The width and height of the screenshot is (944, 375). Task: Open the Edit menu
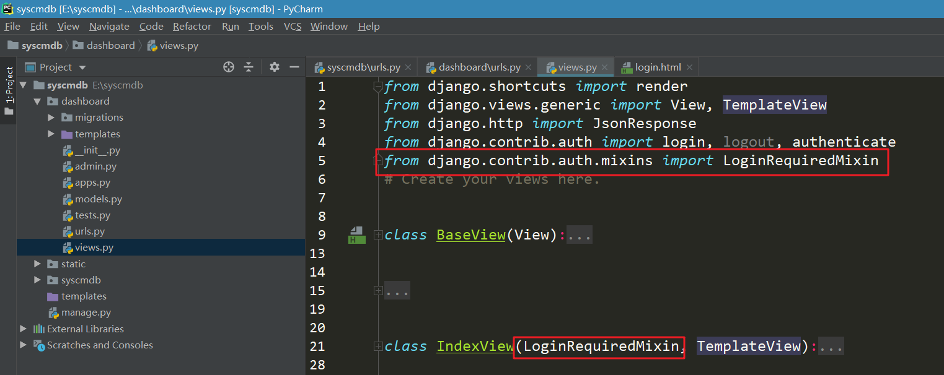(39, 26)
